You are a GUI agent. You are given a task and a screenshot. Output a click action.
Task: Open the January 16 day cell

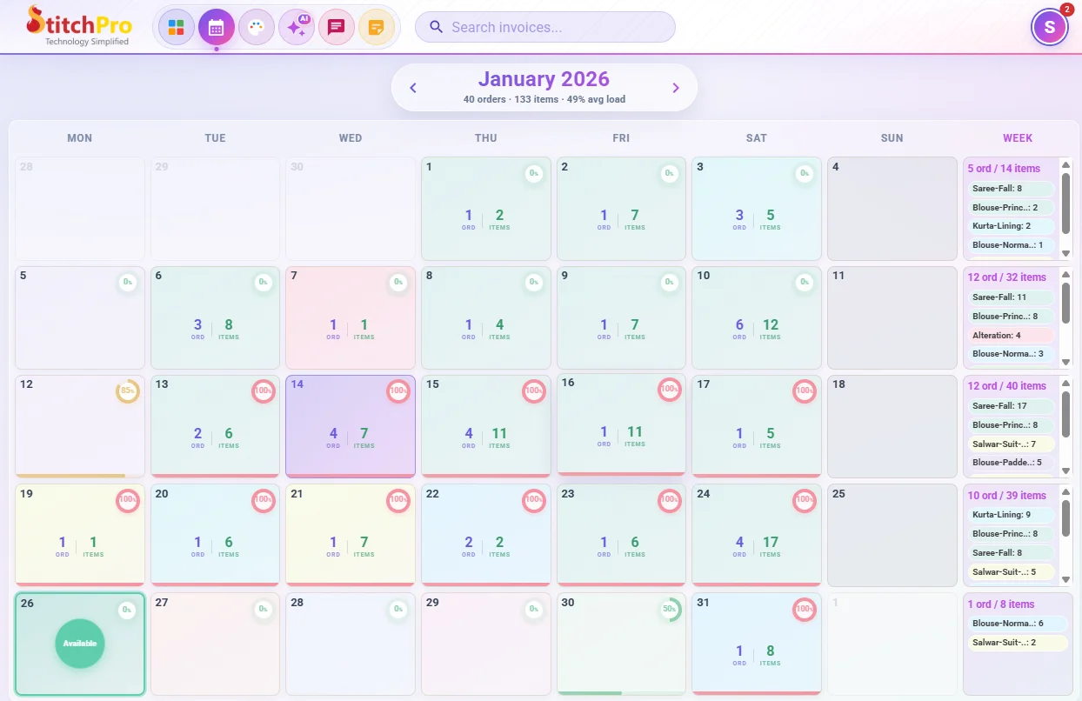(621, 424)
